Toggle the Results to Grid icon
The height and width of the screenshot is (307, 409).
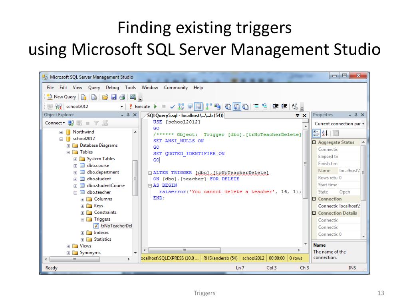237,106
